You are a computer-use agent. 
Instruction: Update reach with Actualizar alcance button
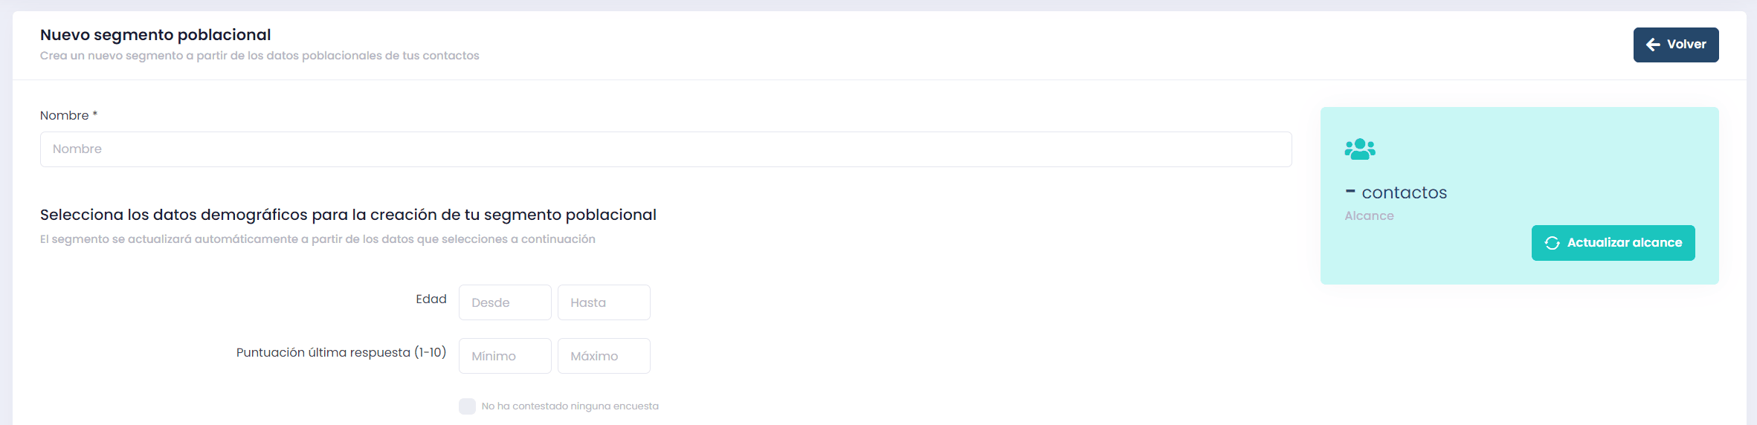(1613, 243)
